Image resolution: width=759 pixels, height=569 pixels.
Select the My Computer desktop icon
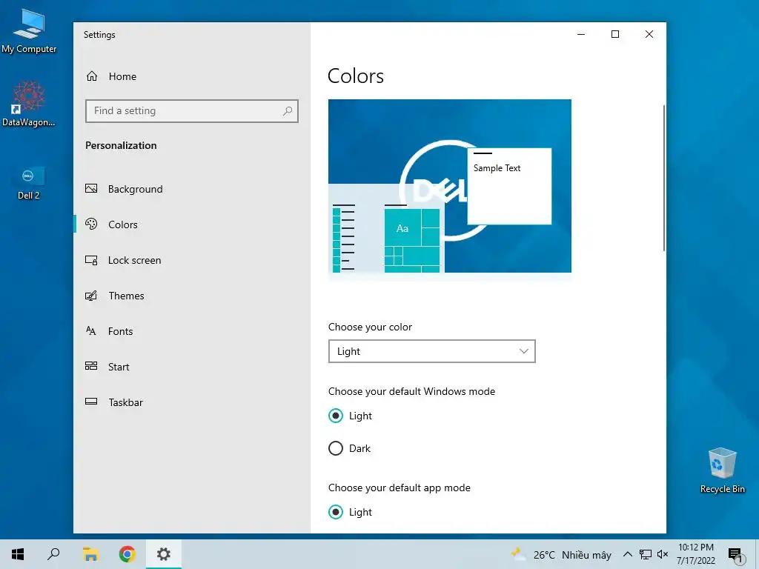tap(29, 31)
